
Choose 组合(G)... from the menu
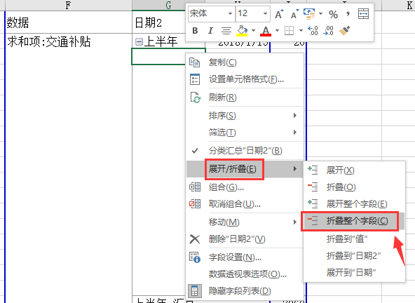click(x=244, y=187)
